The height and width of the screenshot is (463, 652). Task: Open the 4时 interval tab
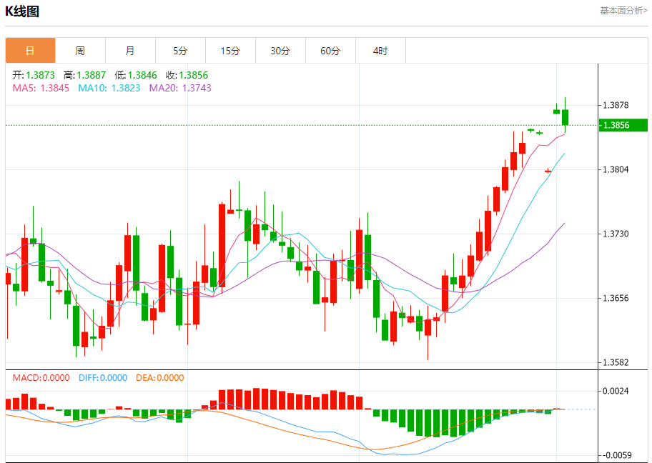coord(380,51)
